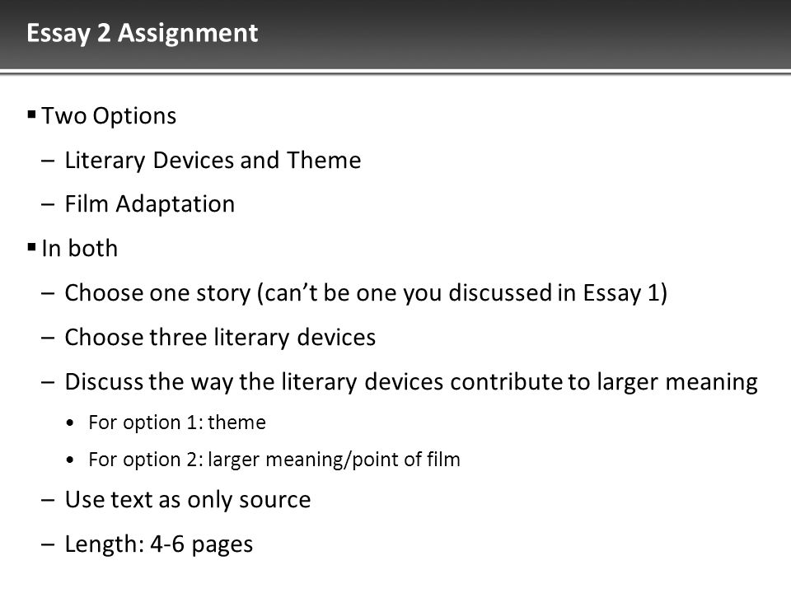This screenshot has height=593, width=791.
Task: Click the round bullet beside 'For option 1: theme'
Action: [x=70, y=423]
